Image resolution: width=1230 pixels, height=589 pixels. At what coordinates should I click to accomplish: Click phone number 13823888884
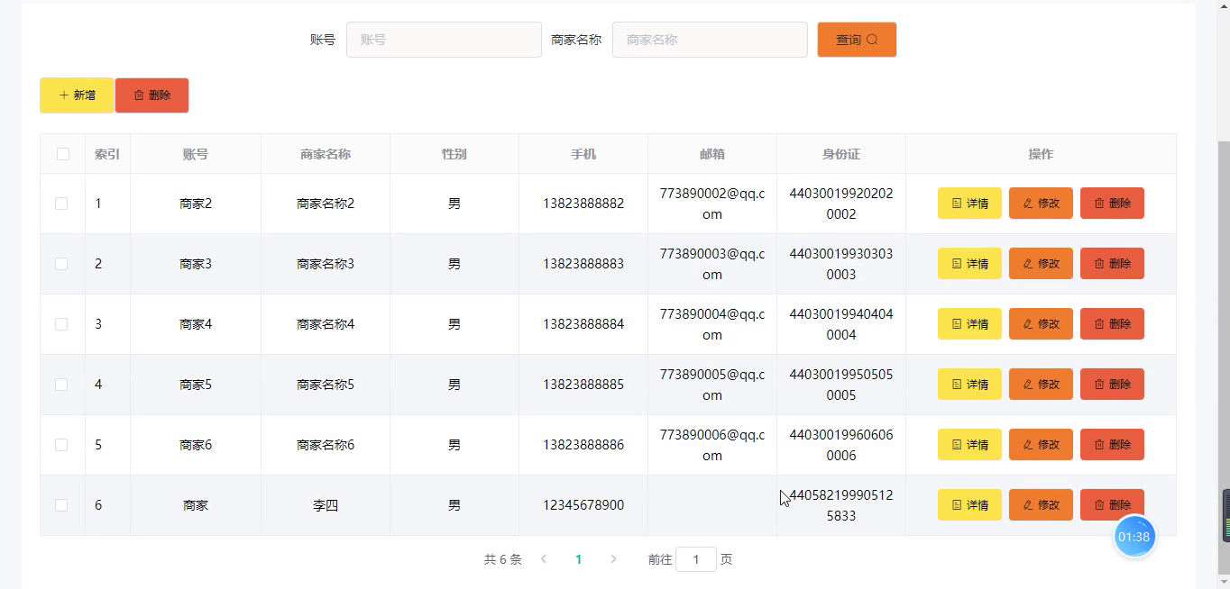(583, 324)
